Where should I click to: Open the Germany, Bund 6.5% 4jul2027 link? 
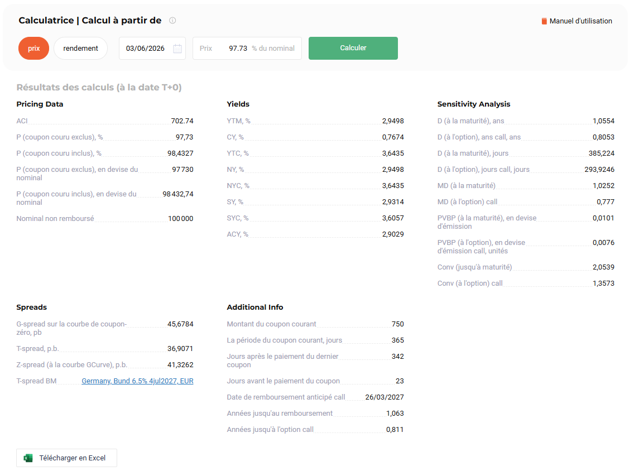[x=137, y=381]
